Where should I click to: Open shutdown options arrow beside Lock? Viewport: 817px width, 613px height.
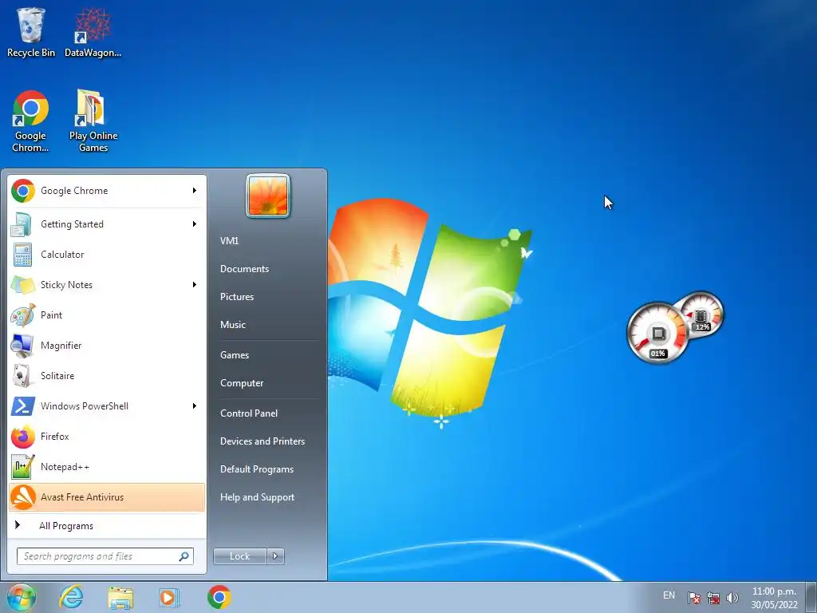(x=275, y=556)
